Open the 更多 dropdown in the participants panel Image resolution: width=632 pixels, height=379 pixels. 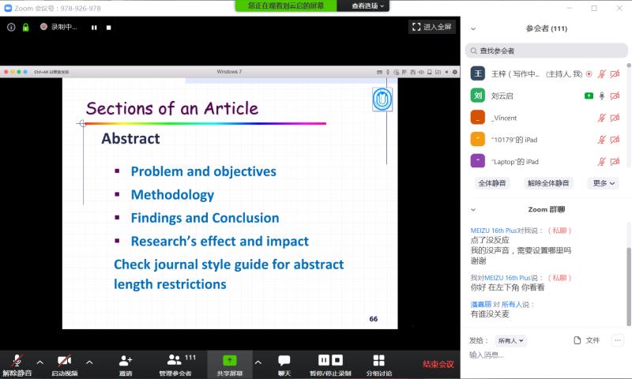pyautogui.click(x=604, y=183)
